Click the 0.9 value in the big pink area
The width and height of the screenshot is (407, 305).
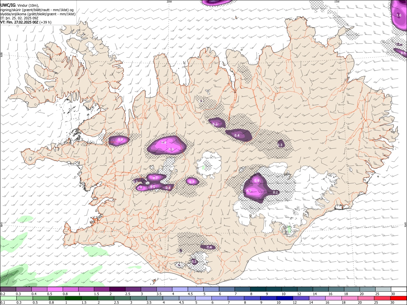[171, 150]
